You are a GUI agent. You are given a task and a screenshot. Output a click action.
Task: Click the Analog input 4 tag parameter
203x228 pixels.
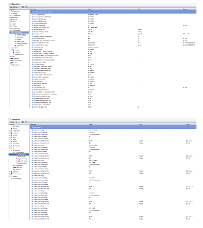pos(39,176)
